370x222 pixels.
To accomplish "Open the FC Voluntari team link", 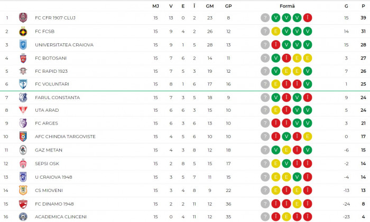I will pos(52,84).
